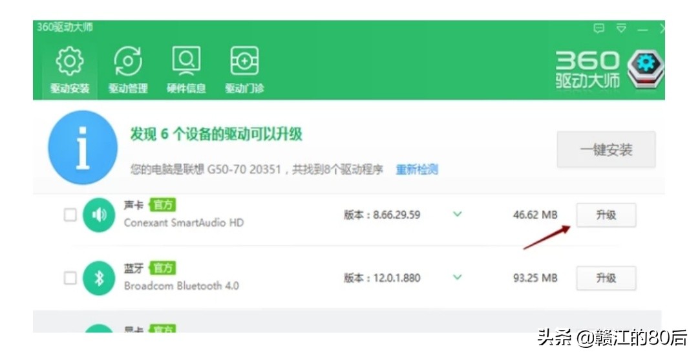Minimize the 360驱动大师 window

point(642,30)
